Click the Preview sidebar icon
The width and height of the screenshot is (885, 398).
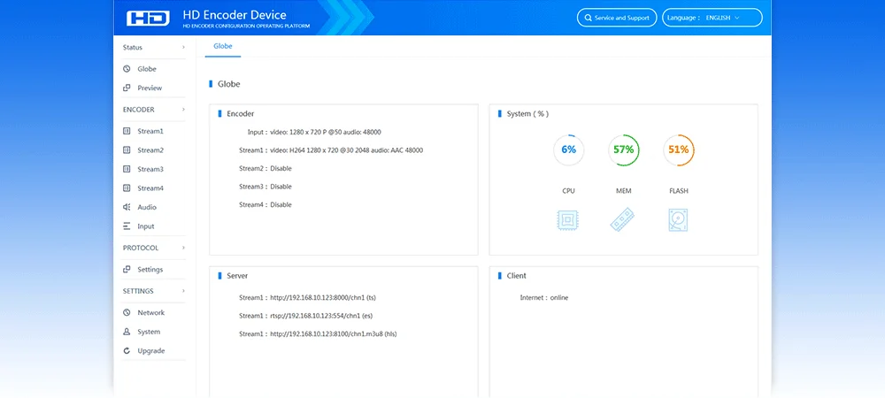pyautogui.click(x=127, y=88)
